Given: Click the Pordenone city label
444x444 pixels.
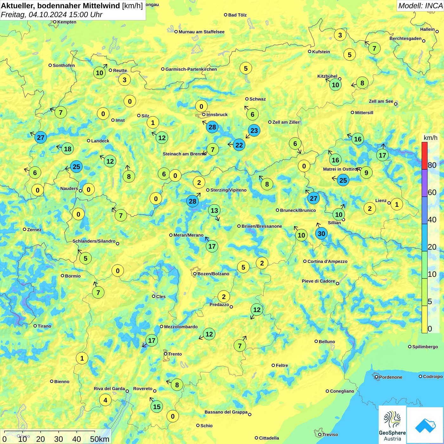Looking at the screenshot, I should tap(391, 377).
